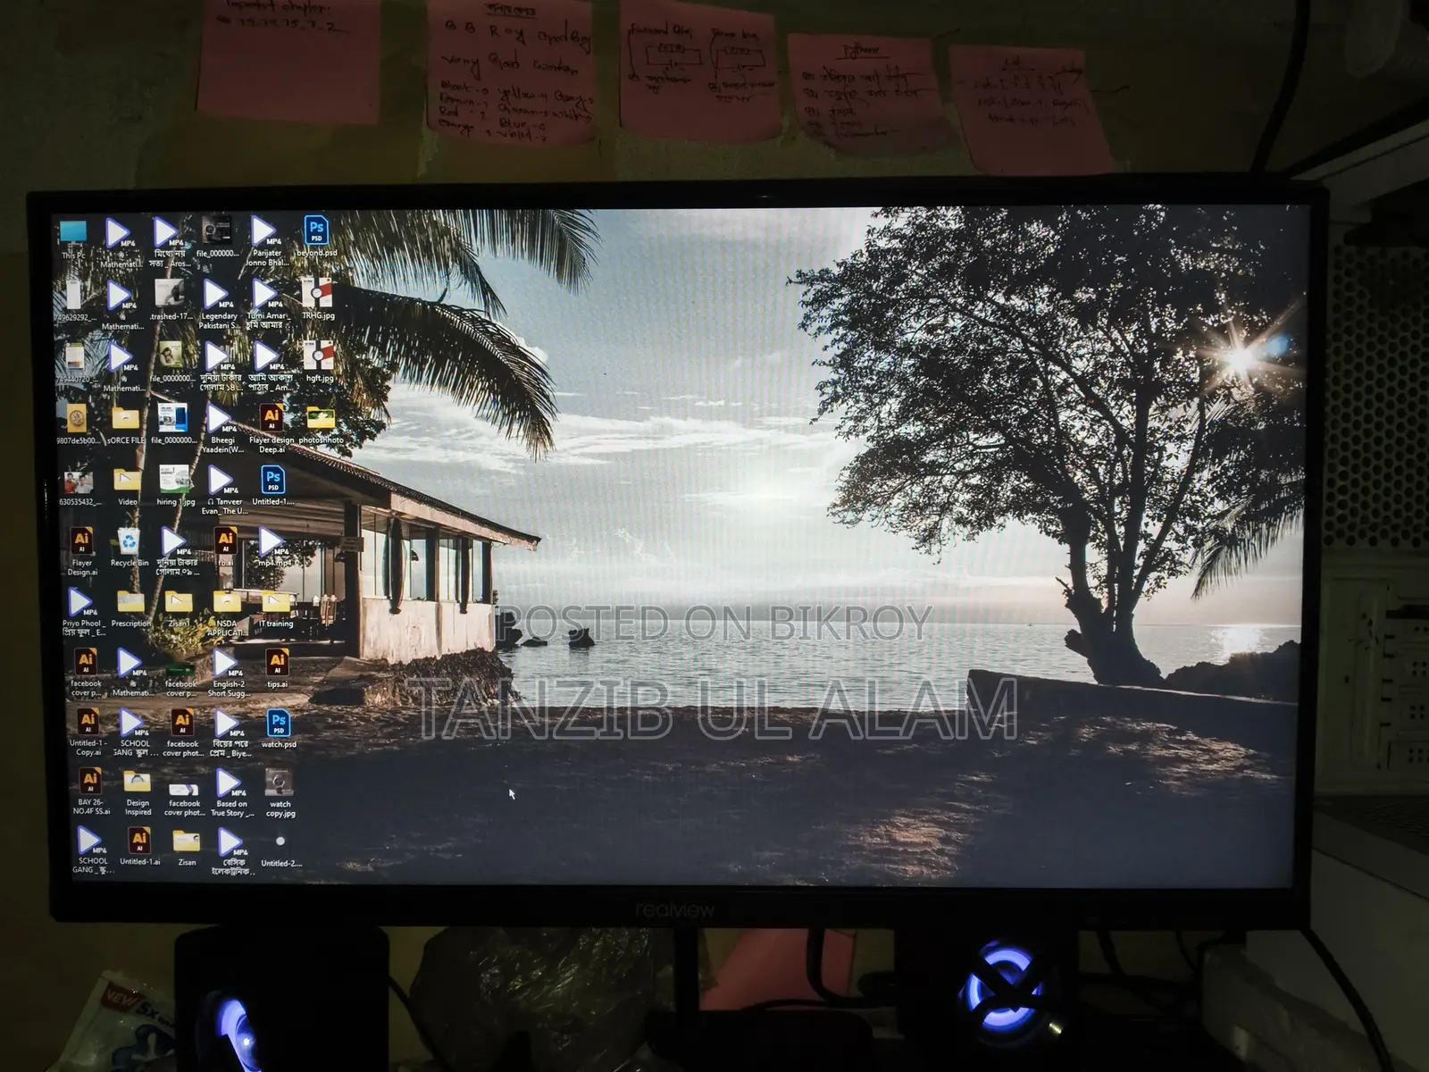The height and width of the screenshot is (1072, 1429).
Task: Select the beyond.psd Photoshop file
Action: pyautogui.click(x=316, y=237)
